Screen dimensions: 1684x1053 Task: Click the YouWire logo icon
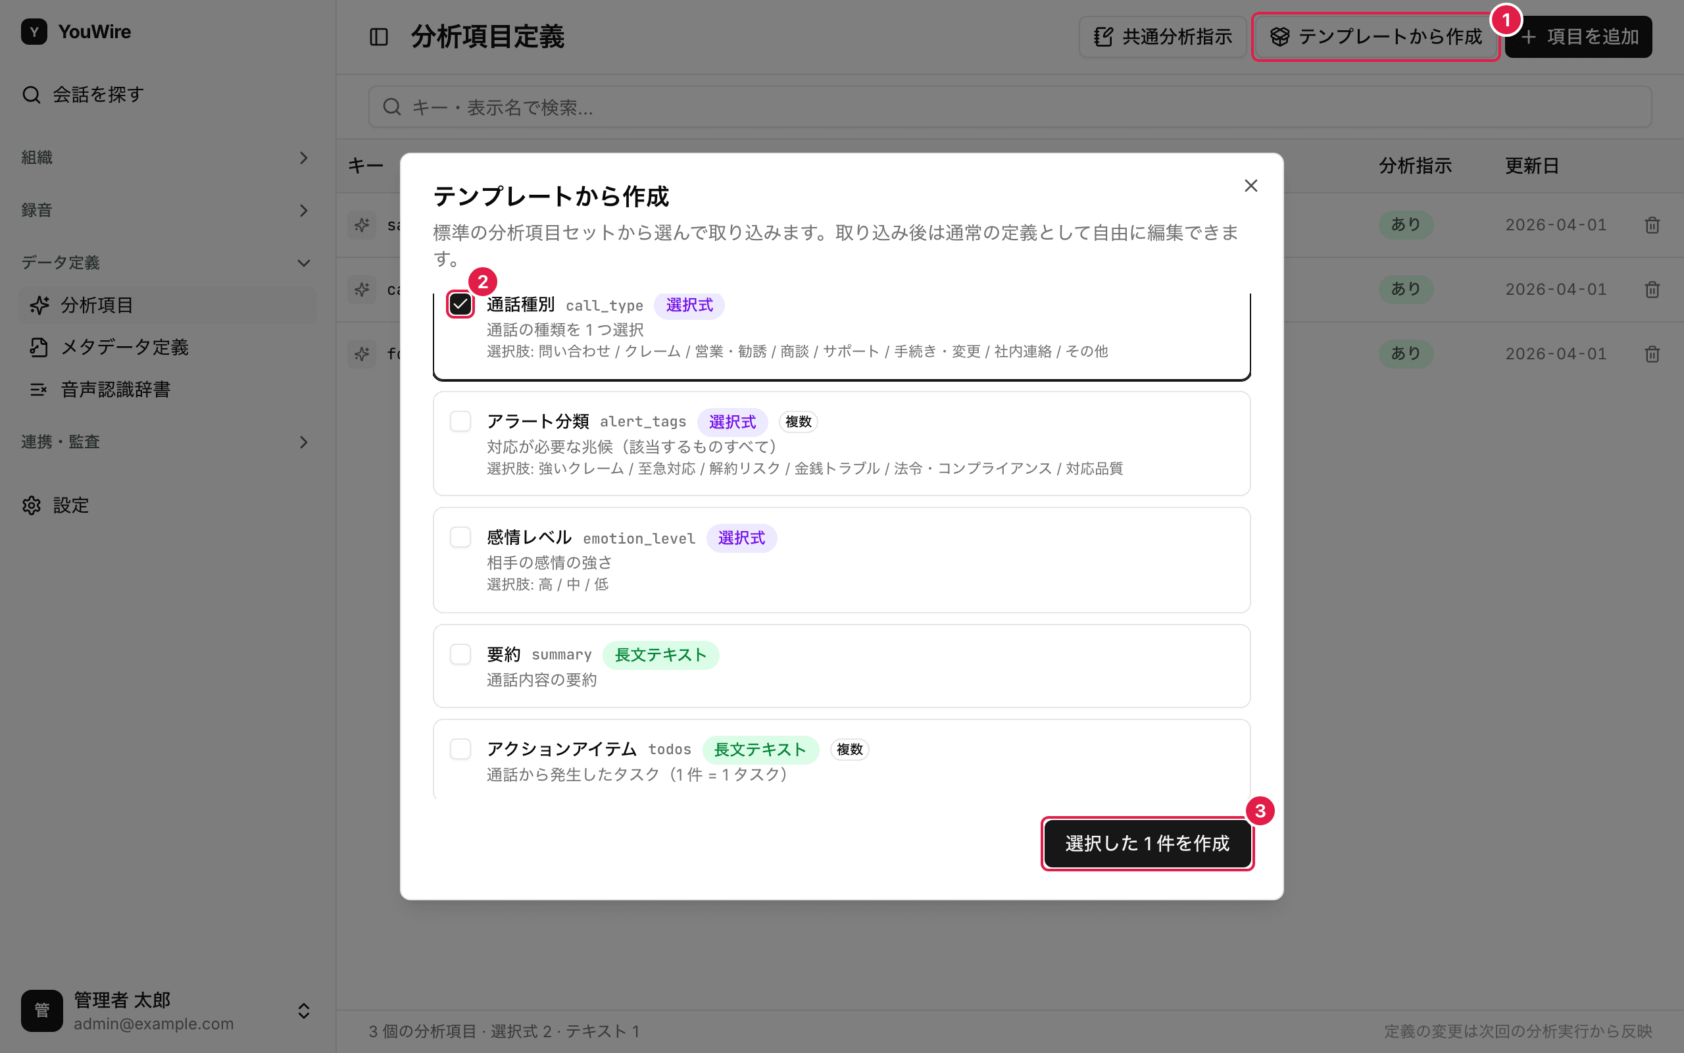tap(34, 32)
